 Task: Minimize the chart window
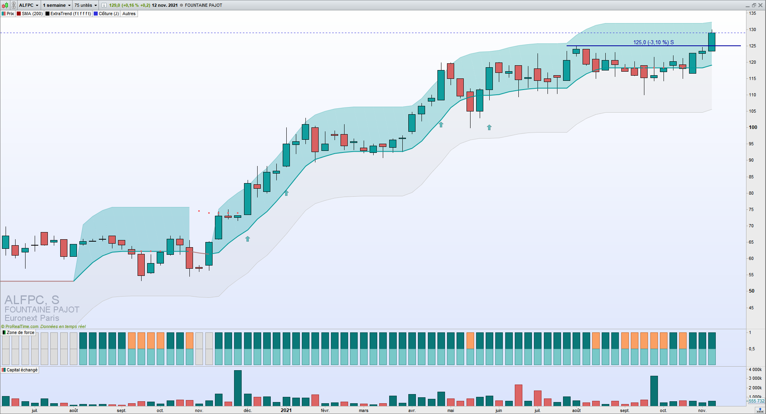click(748, 5)
